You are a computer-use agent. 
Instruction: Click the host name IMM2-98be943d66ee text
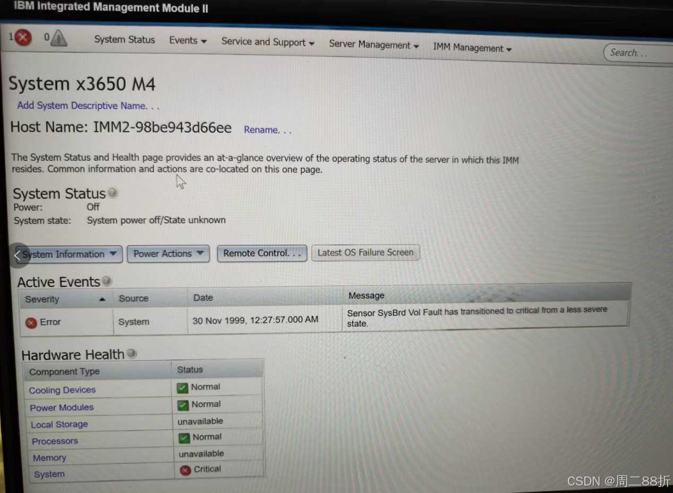tap(163, 128)
